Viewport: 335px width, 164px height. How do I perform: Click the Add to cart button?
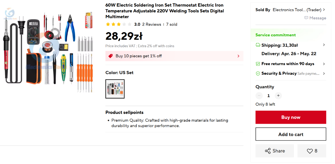291,134
